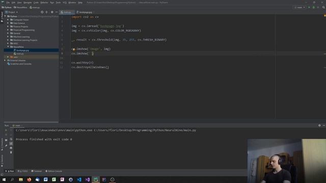This screenshot has width=326, height=183.
Task: Open File Explorer from taskbar
Action: coord(21,179)
